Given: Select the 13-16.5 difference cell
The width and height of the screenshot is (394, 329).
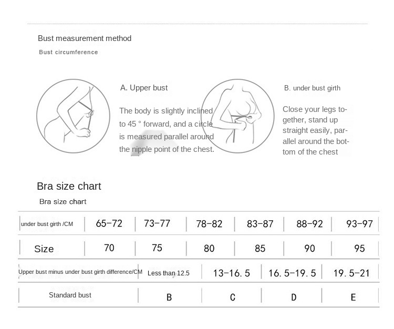Looking at the screenshot, I should point(232,273).
